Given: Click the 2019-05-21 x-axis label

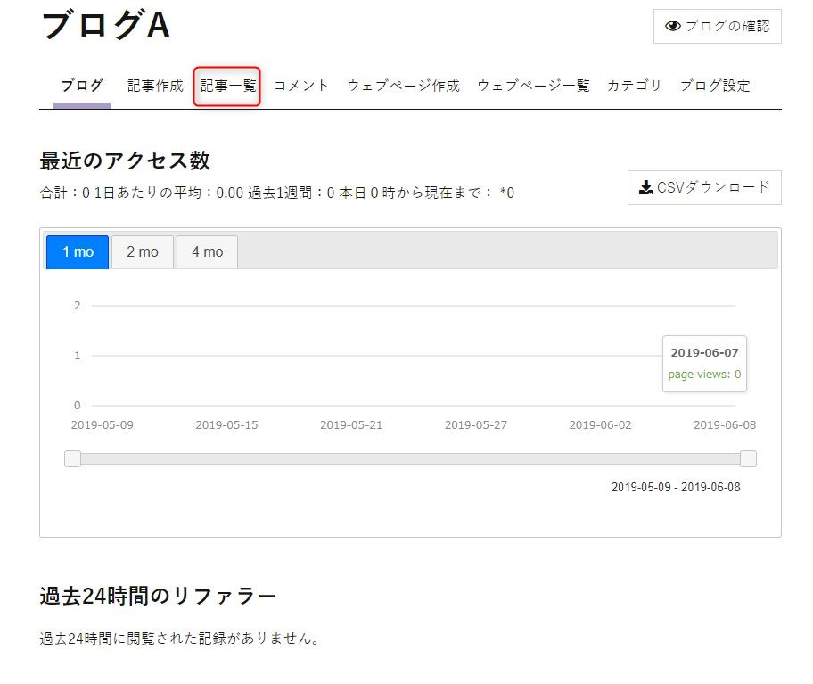Looking at the screenshot, I should click(351, 425).
